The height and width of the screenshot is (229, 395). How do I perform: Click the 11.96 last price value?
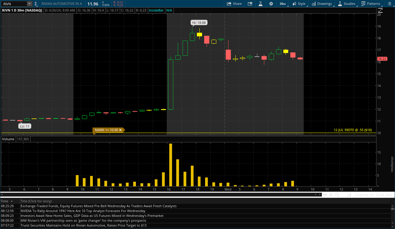click(x=92, y=4)
